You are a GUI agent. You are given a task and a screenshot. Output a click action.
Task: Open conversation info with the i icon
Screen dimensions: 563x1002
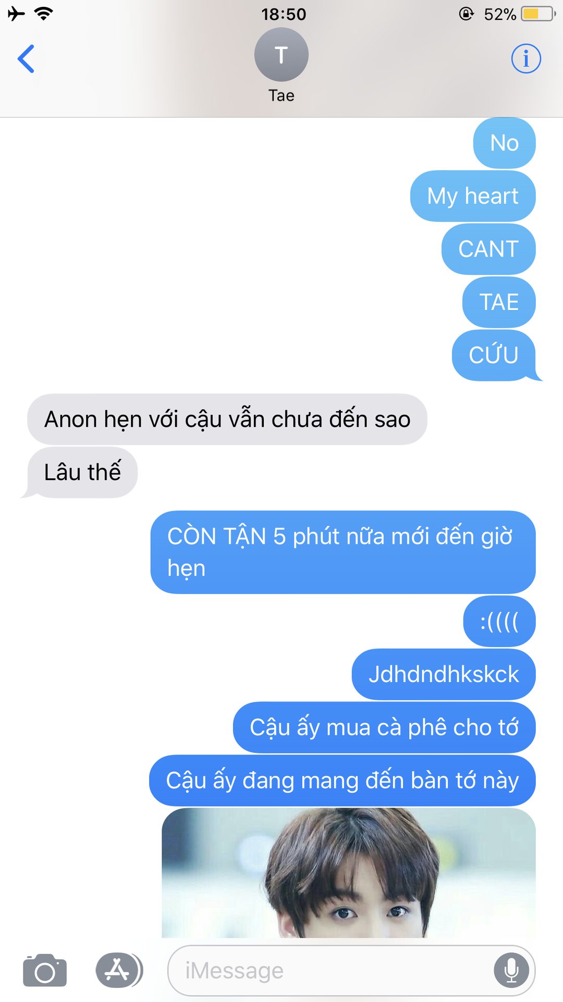[x=525, y=58]
